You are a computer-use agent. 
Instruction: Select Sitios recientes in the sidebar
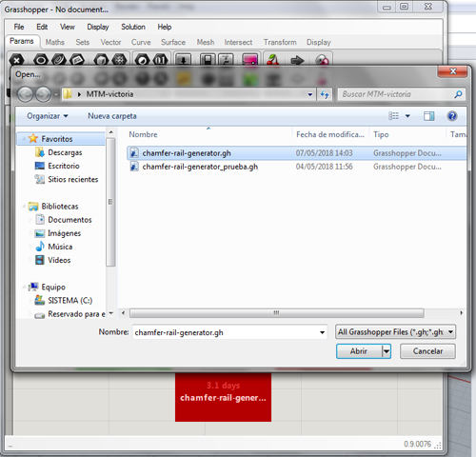point(73,179)
